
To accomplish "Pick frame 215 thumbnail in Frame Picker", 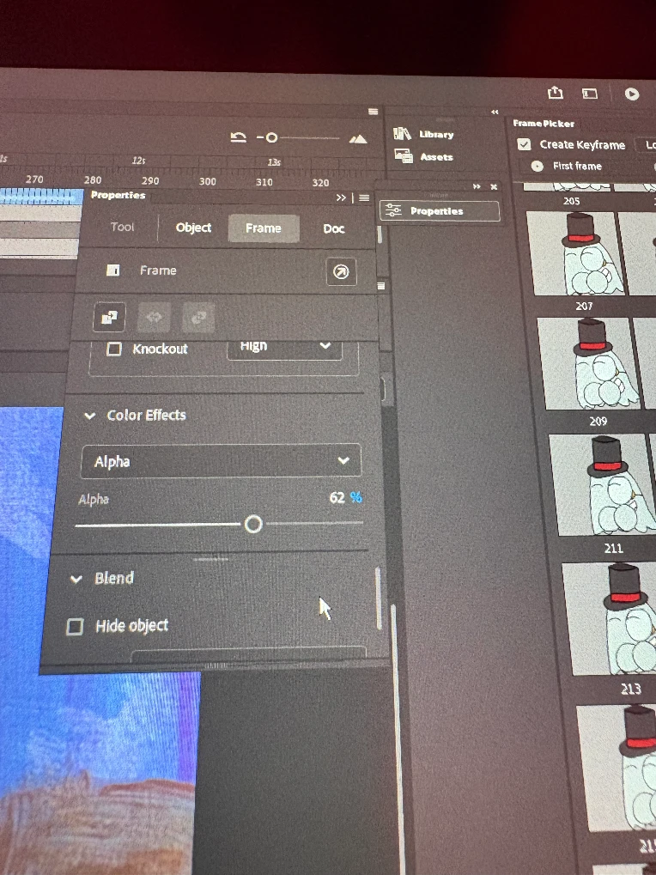I will pos(617,769).
